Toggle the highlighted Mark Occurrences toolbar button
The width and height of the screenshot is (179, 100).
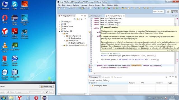(82, 8)
